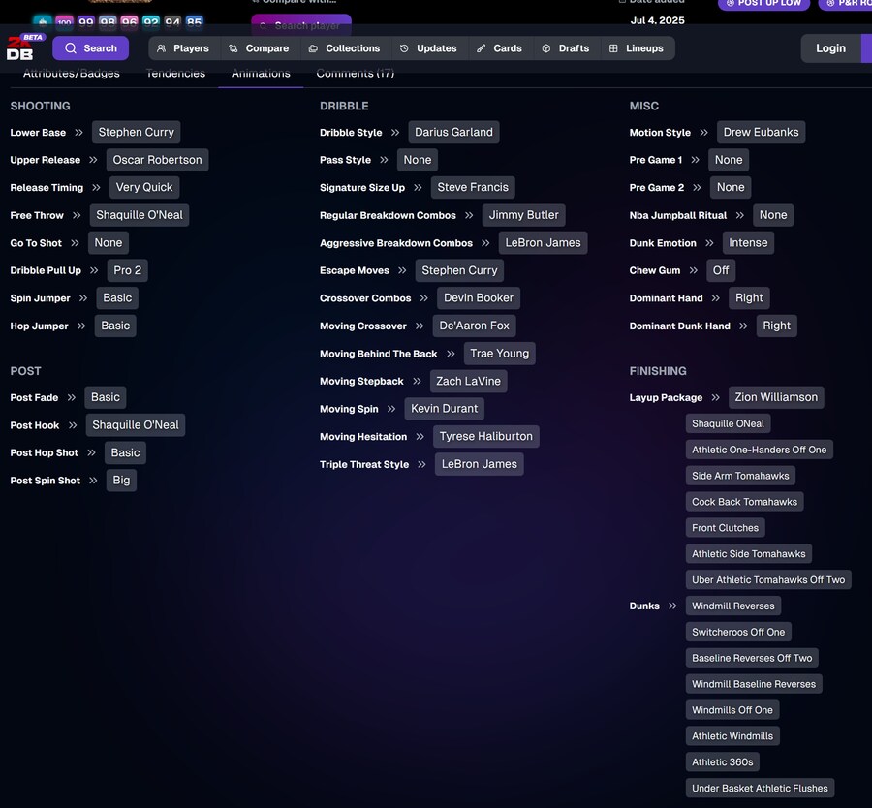Click Side Arm Tomahawks dunk package
Screen dimensions: 872x808
point(740,476)
